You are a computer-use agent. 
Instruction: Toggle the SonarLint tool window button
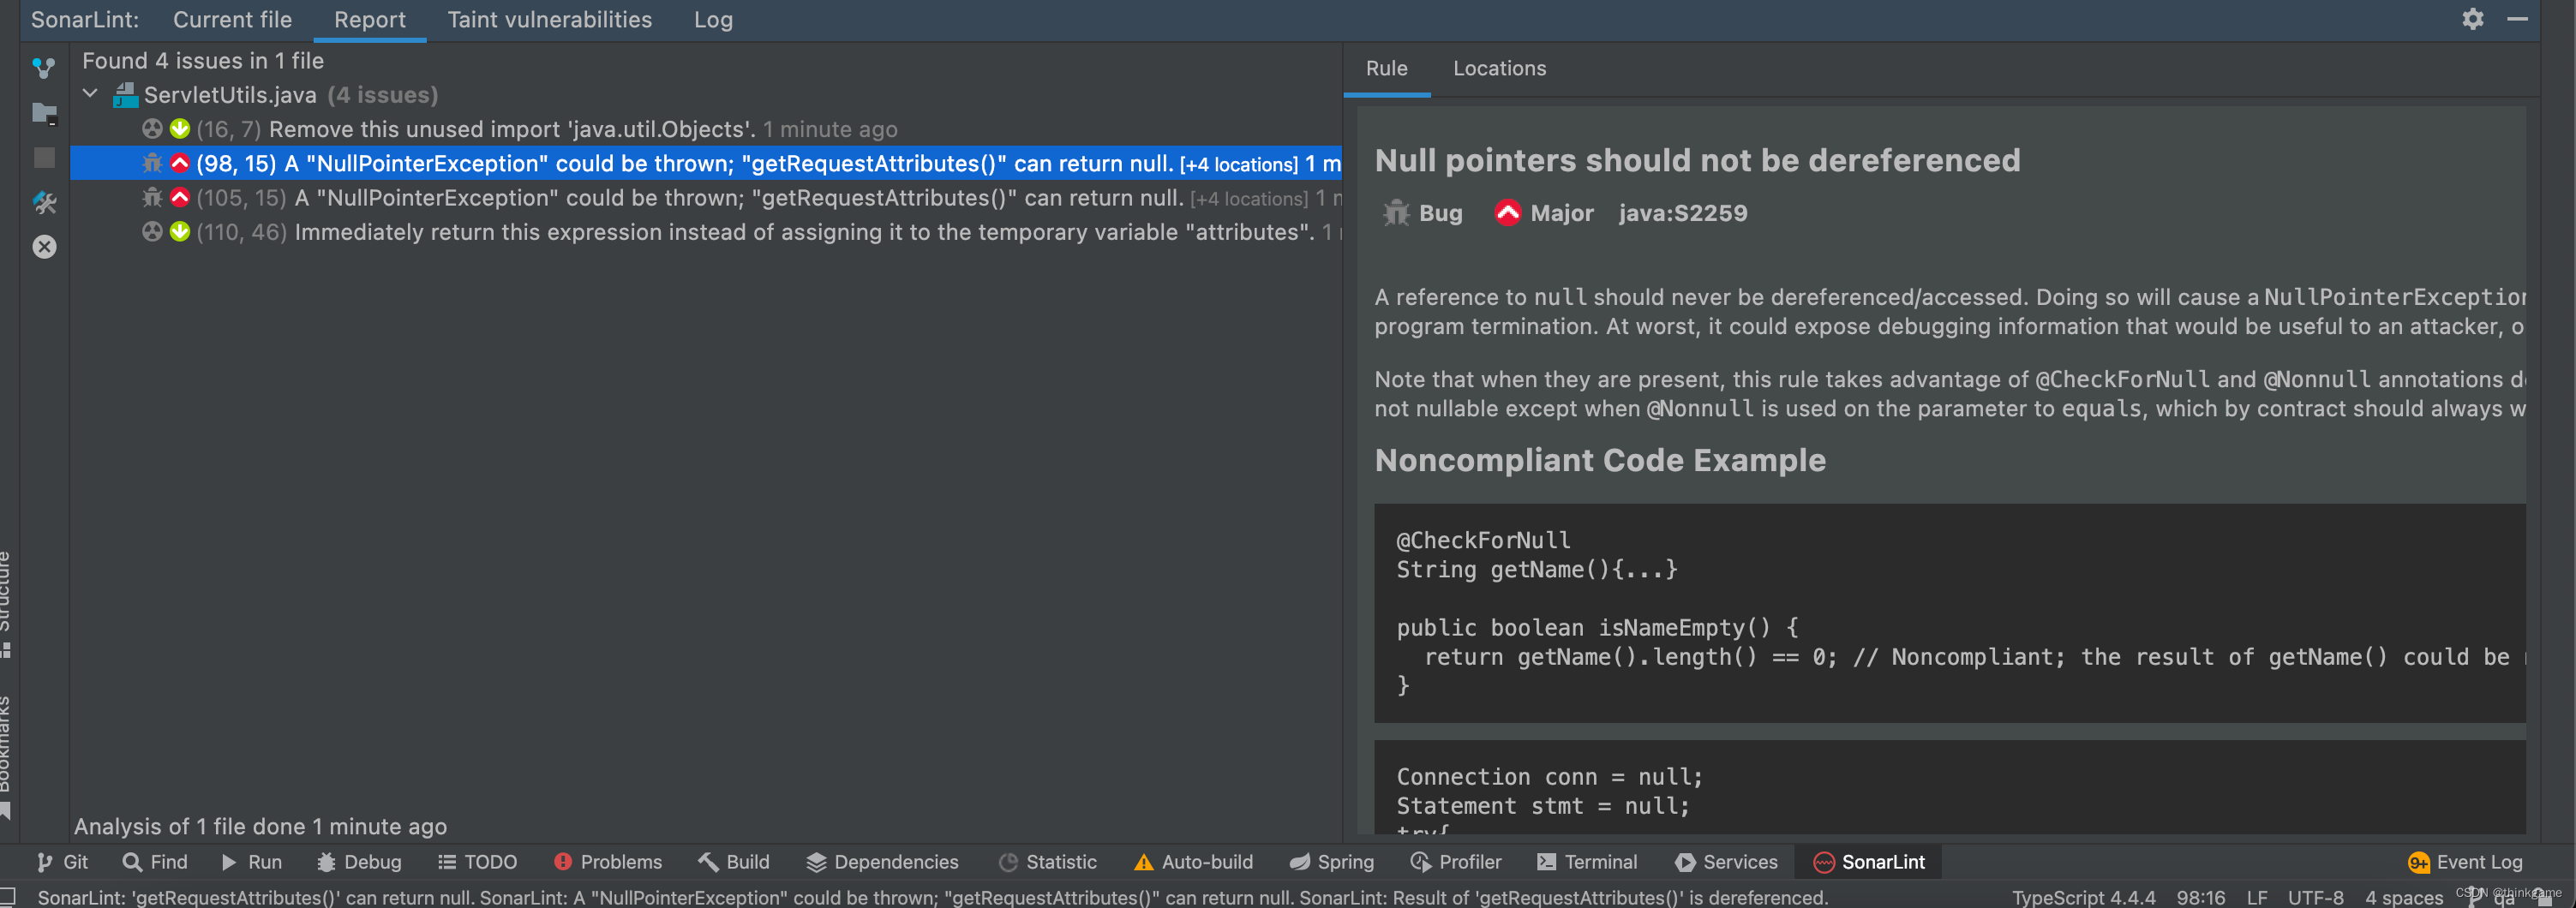point(1868,862)
